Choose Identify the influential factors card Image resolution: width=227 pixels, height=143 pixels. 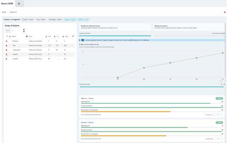point(115,27)
